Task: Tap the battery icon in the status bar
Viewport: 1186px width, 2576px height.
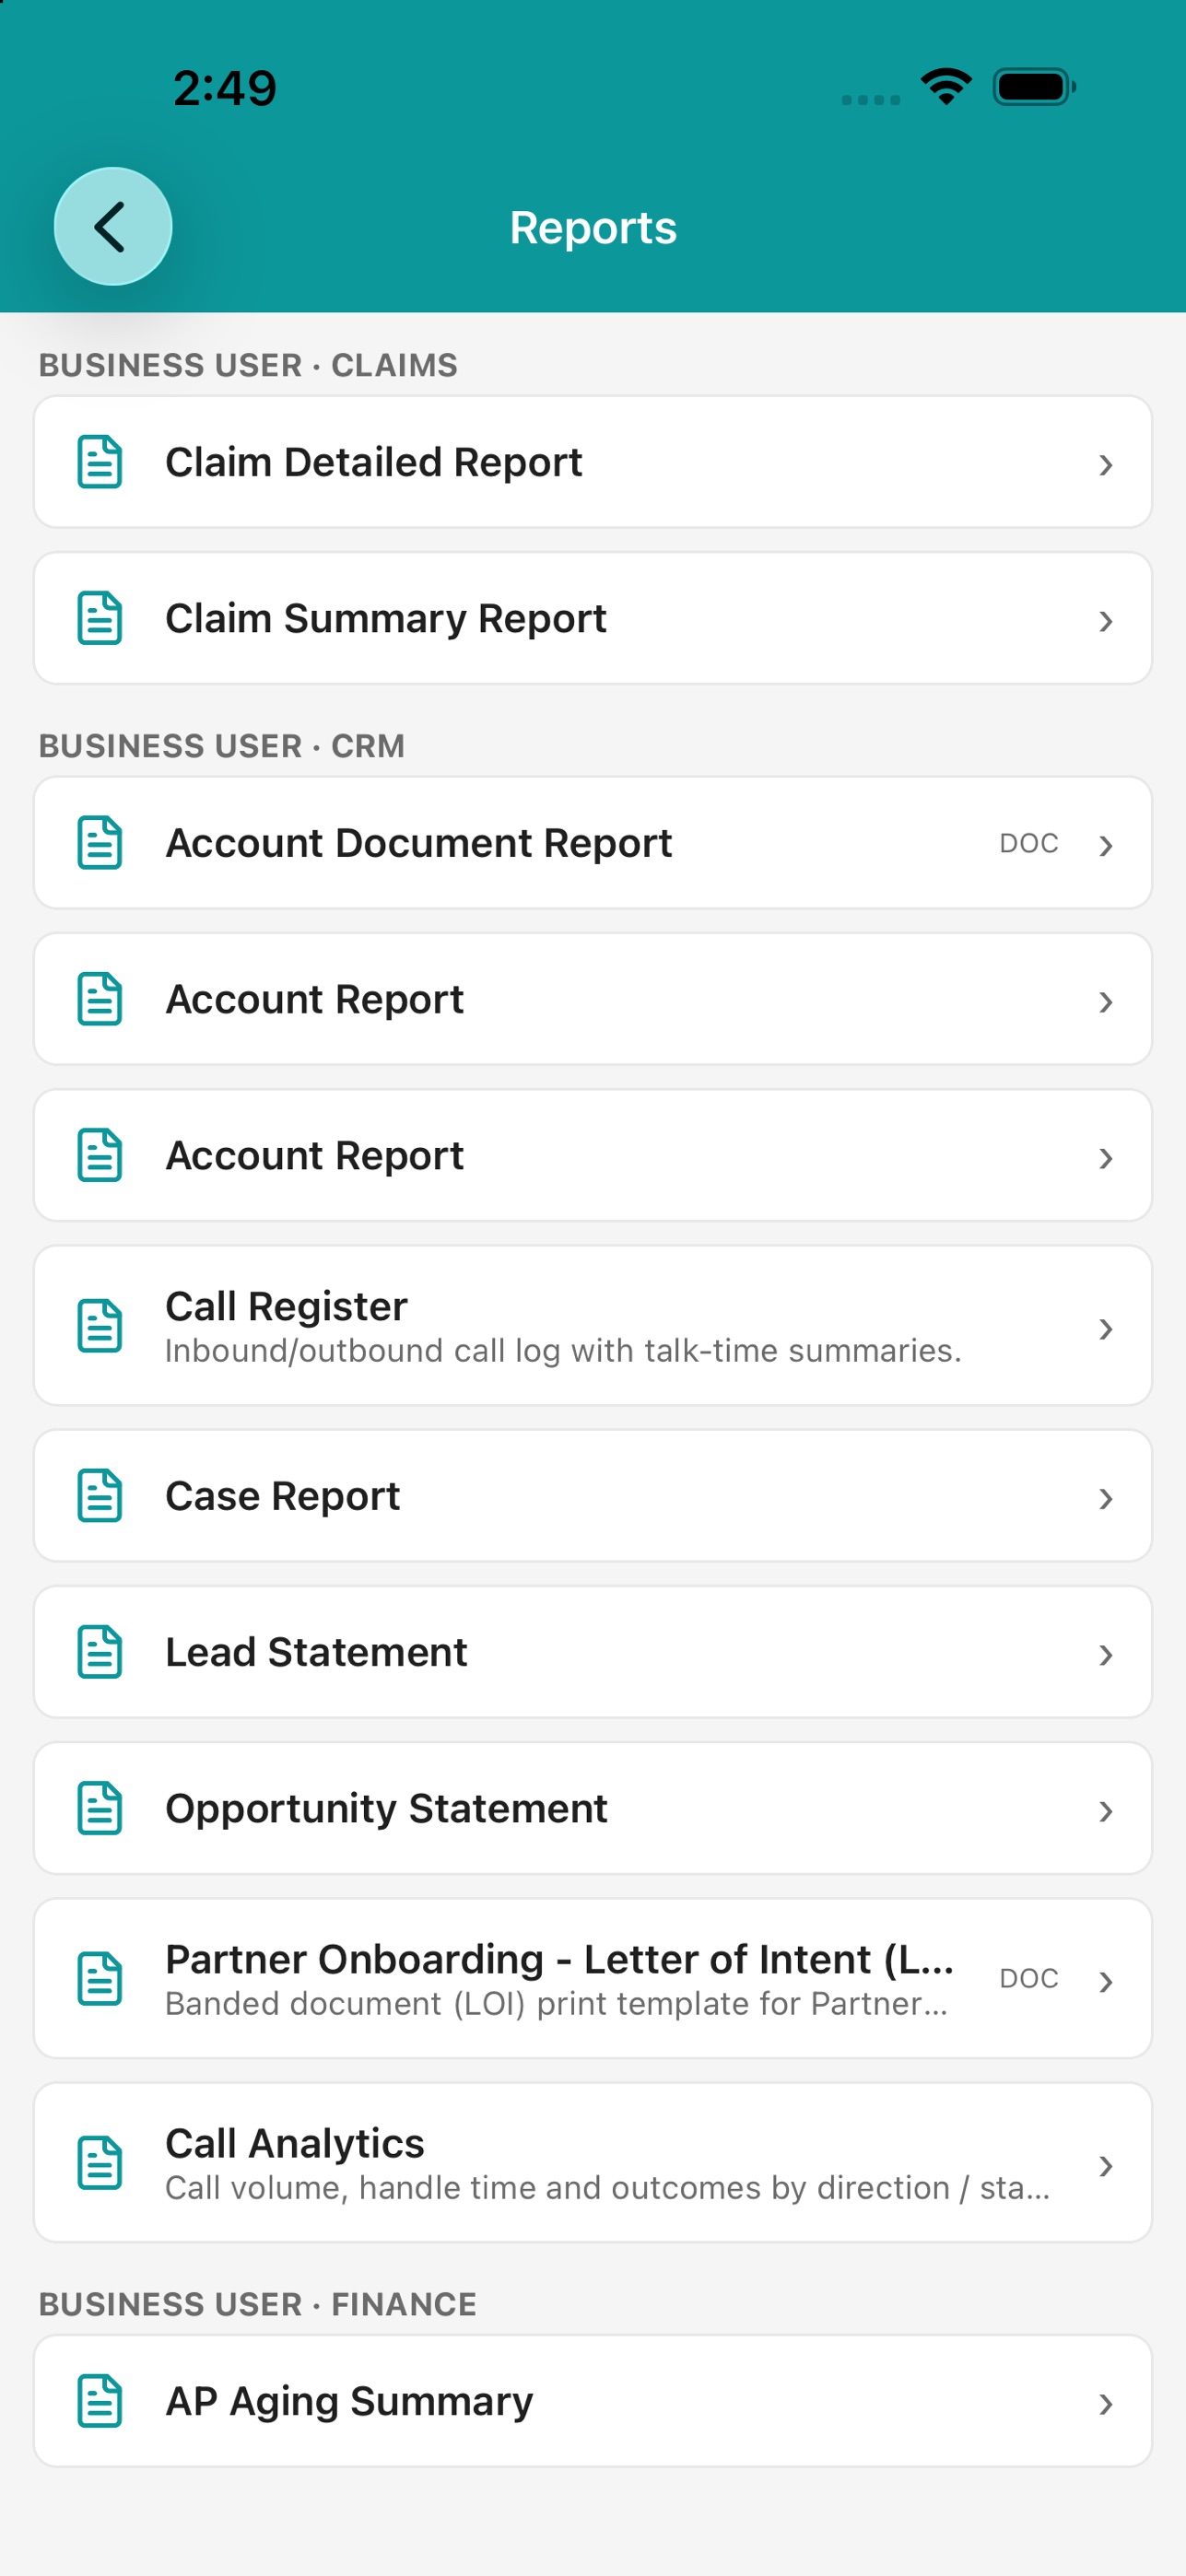Action: pyautogui.click(x=1034, y=87)
